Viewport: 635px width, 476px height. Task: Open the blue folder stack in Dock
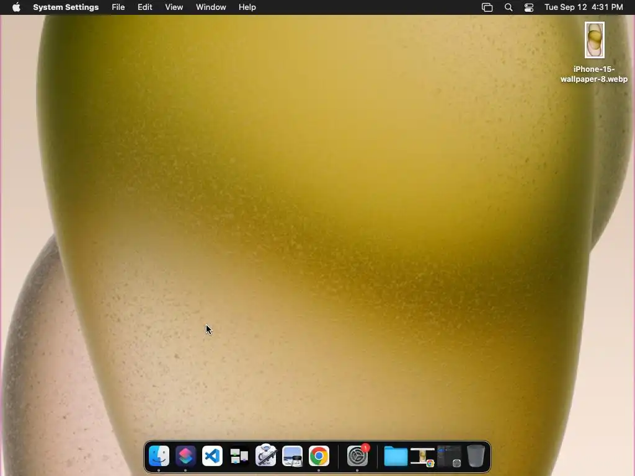point(396,456)
